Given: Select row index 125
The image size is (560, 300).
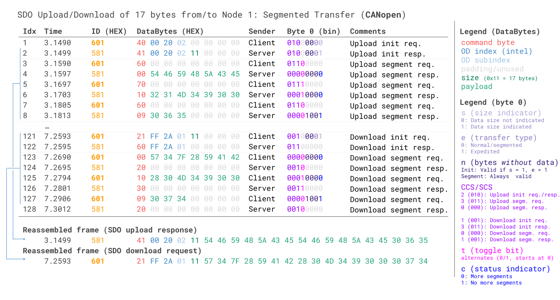Looking at the screenshot, I should [x=29, y=178].
